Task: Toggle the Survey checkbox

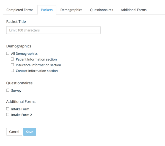Action: point(8,90)
